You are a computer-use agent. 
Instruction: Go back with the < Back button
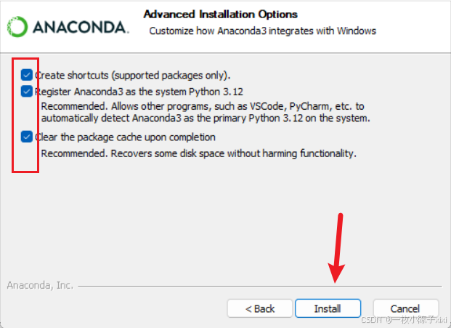(x=260, y=308)
